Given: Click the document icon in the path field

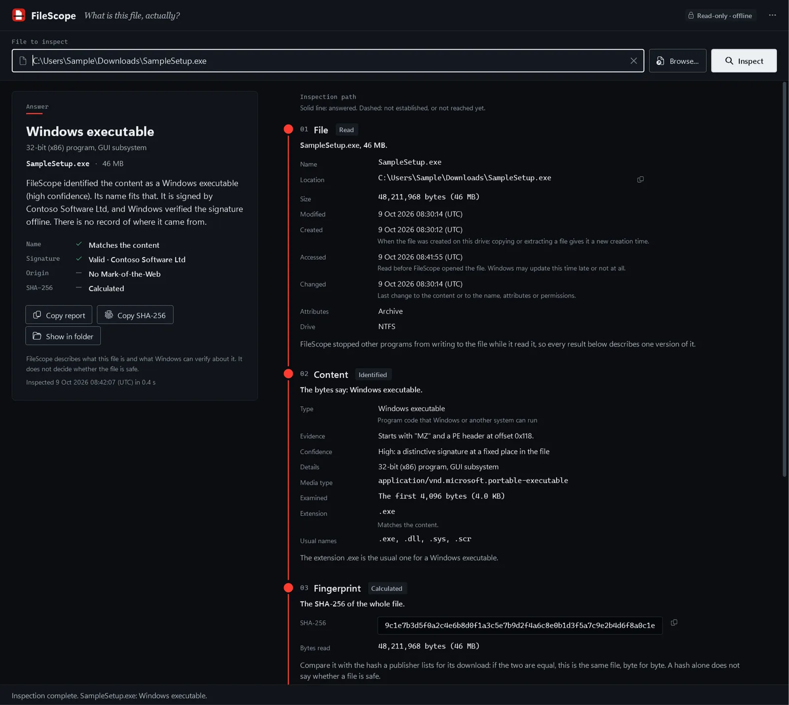Looking at the screenshot, I should [x=23, y=61].
